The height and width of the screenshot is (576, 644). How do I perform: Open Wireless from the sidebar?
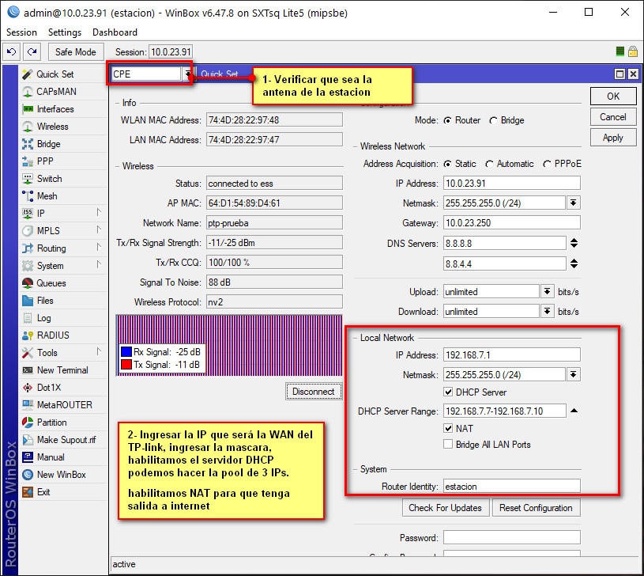(x=52, y=127)
